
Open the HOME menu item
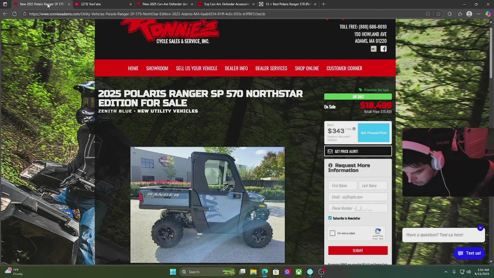coord(133,68)
